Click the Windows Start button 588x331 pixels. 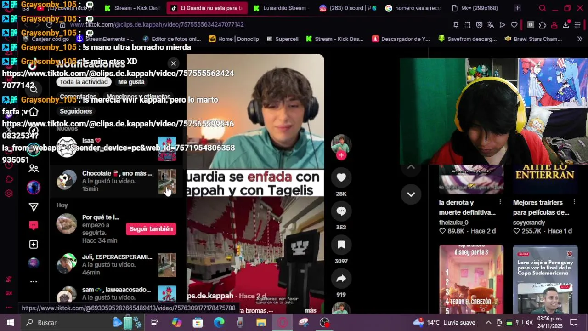pos(10,322)
